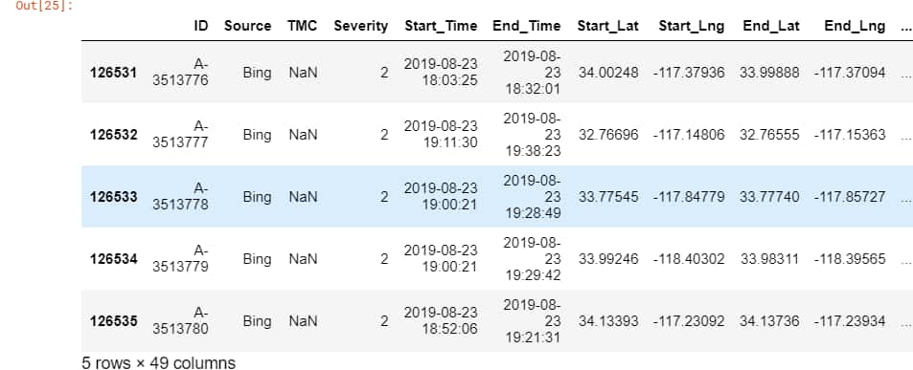Click the '5 rows × 49 columns' summary text

(x=158, y=363)
